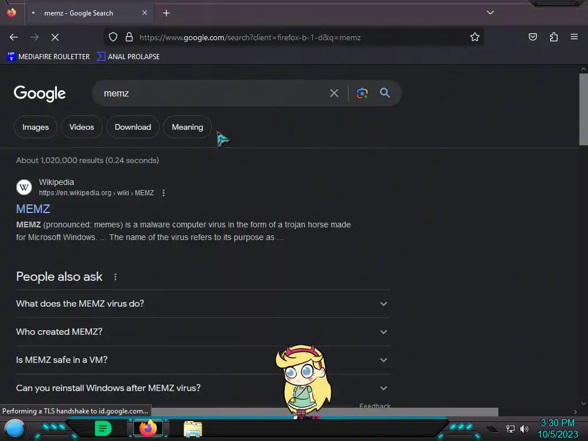The height and width of the screenshot is (441, 588).
Task: Expand 'Can you reinstall Windows after MEMZ virus?'
Action: (203, 388)
